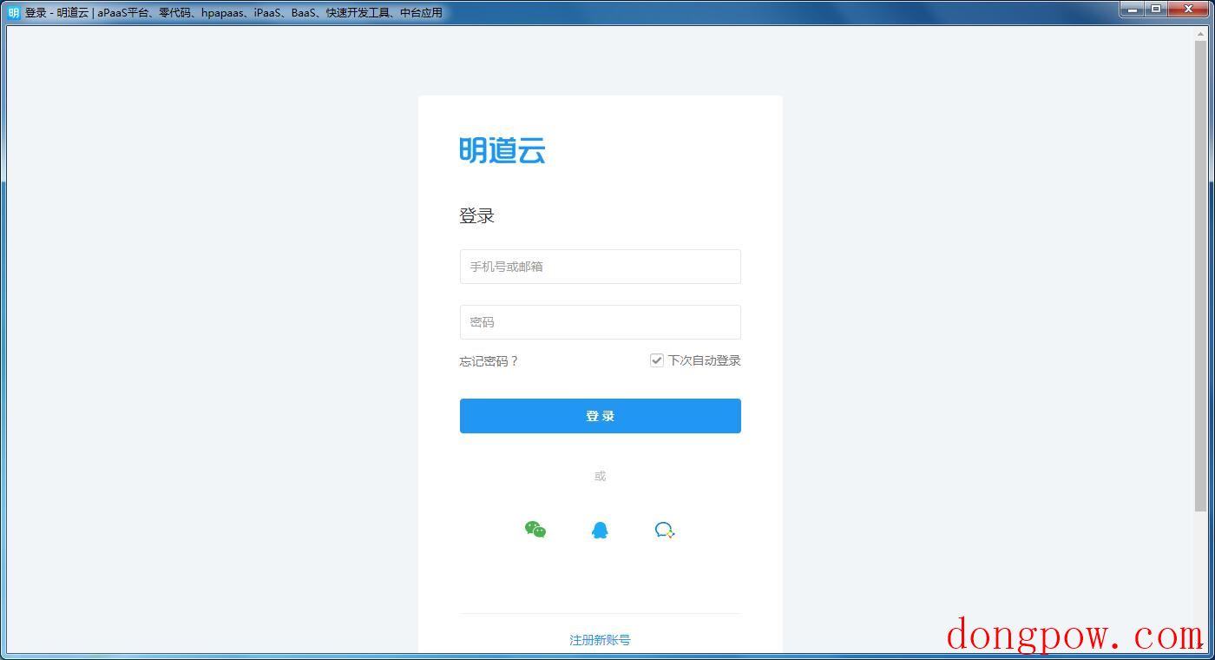
Task: Open the 忘记密码？ link
Action: [489, 361]
